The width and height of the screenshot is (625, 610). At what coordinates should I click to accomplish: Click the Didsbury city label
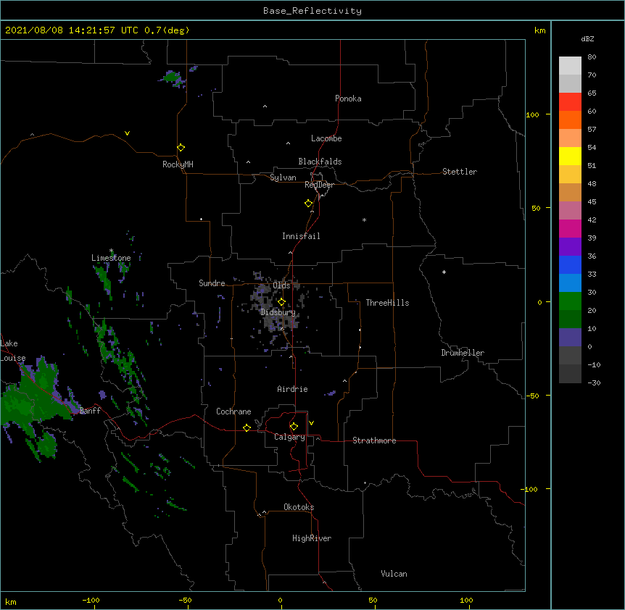point(278,312)
